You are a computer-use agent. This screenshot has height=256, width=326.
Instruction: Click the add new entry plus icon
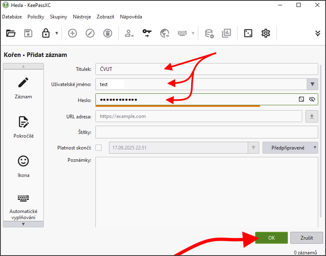point(72,34)
